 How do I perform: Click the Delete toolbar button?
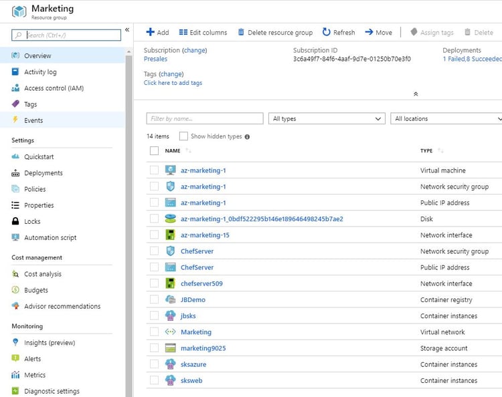[x=479, y=32]
